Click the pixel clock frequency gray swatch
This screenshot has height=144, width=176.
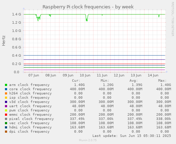click(x=6, y=119)
